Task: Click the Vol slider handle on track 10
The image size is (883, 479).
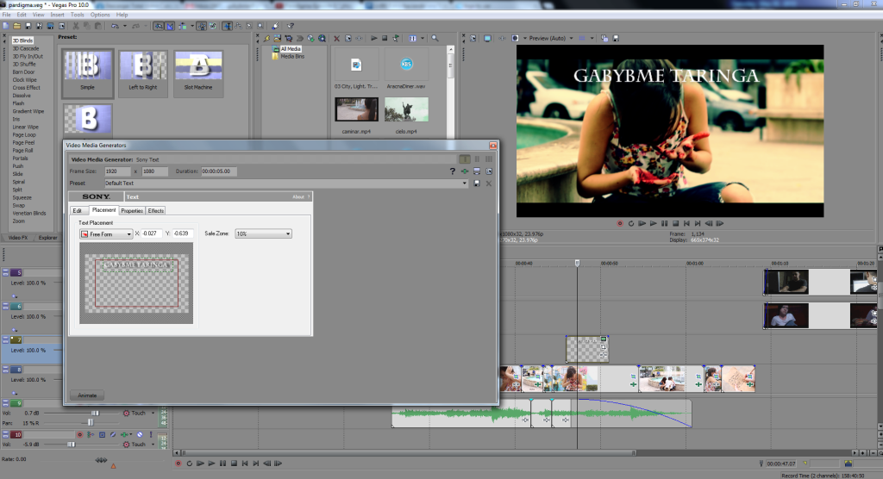Action: click(x=71, y=444)
